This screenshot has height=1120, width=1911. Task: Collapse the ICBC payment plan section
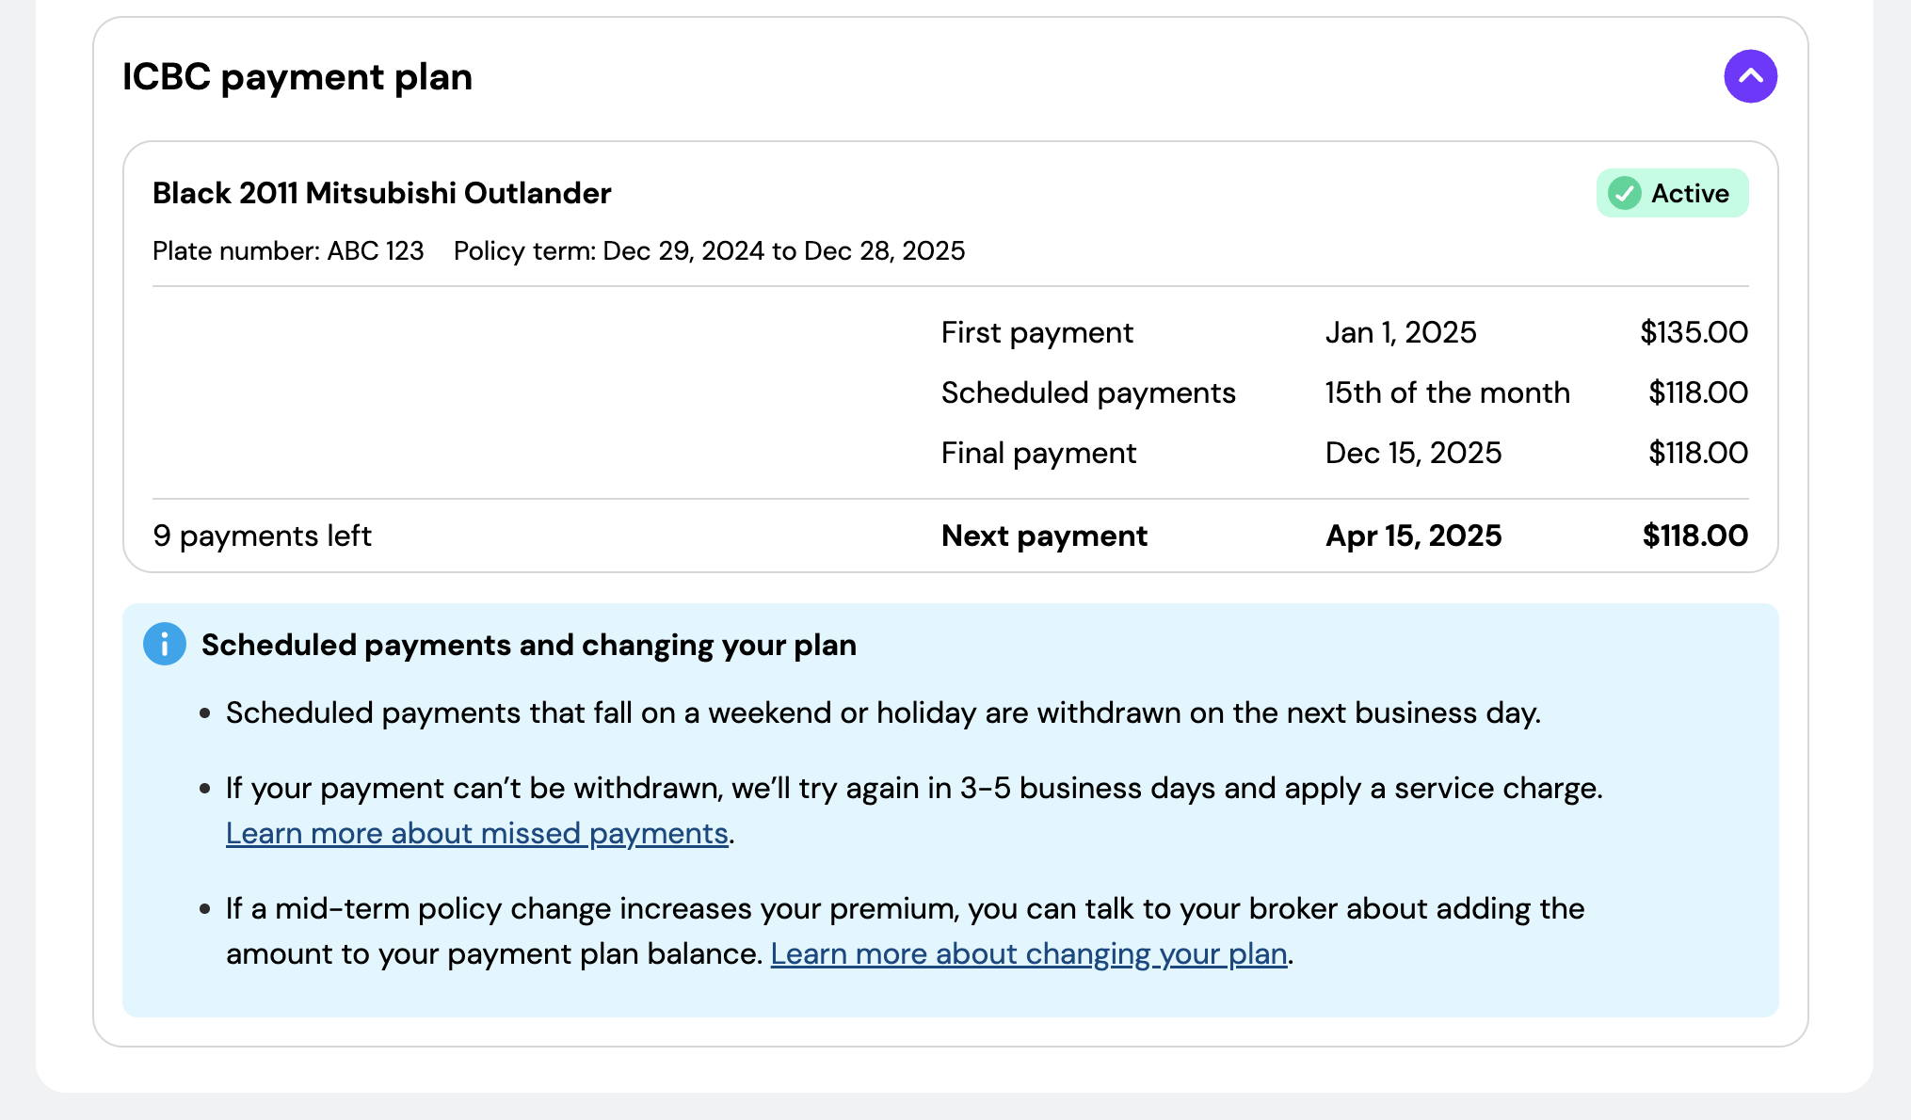pos(1750,76)
